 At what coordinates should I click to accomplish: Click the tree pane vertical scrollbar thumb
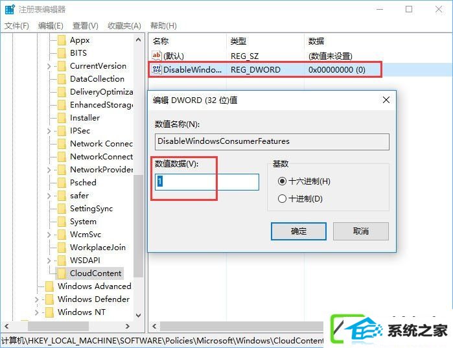[x=139, y=226]
